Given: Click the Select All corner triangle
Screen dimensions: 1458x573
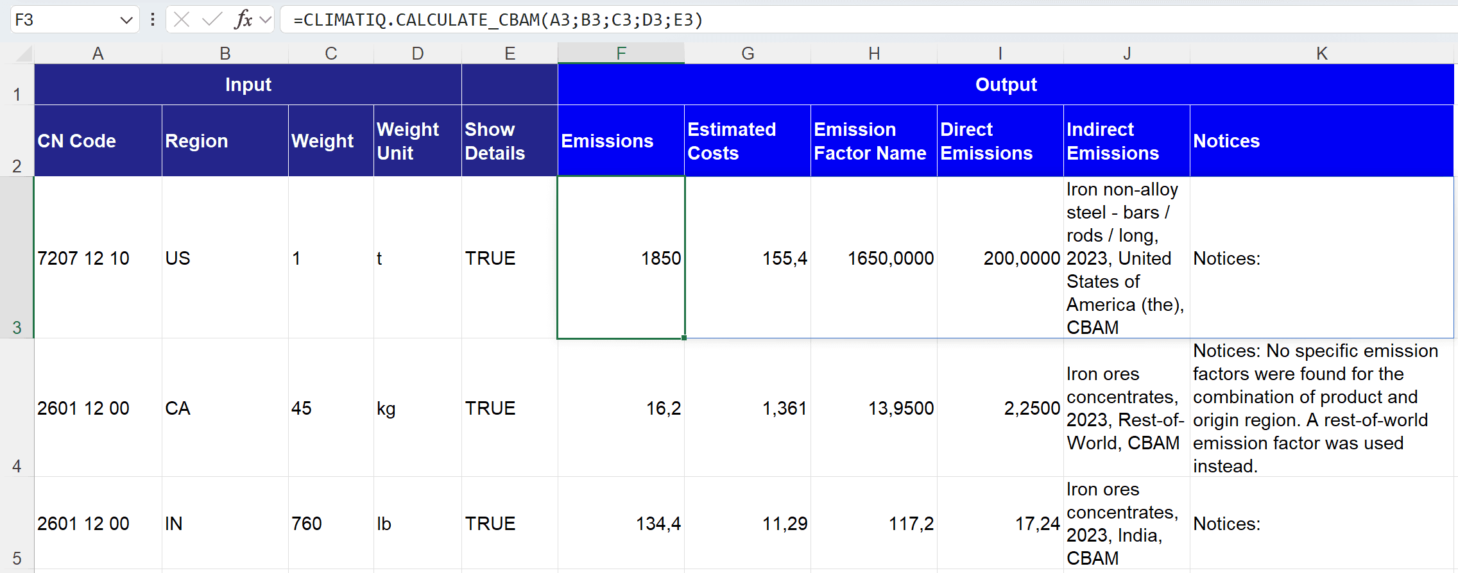Looking at the screenshot, I should [x=23, y=54].
